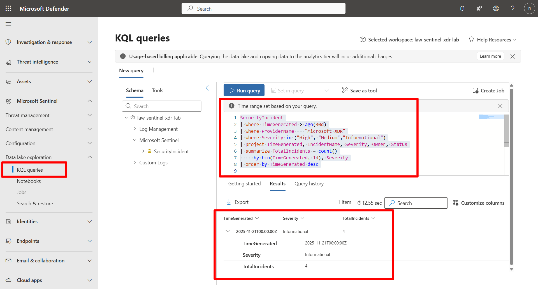Switch to the Schema tab
Viewport: 538px width, 289px height.
coord(135,90)
